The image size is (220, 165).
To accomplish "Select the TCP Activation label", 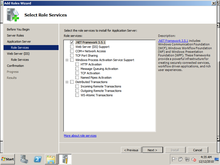I will pos(90,73).
